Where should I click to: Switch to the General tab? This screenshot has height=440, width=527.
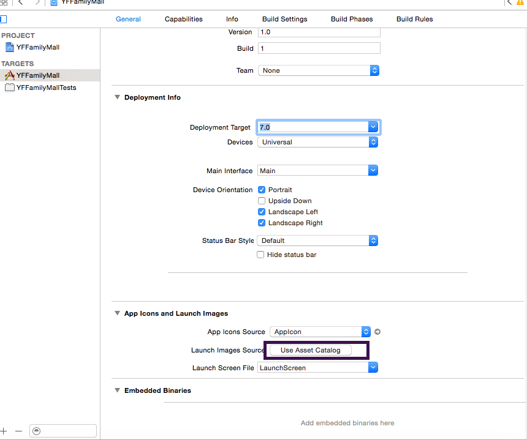pyautogui.click(x=128, y=19)
